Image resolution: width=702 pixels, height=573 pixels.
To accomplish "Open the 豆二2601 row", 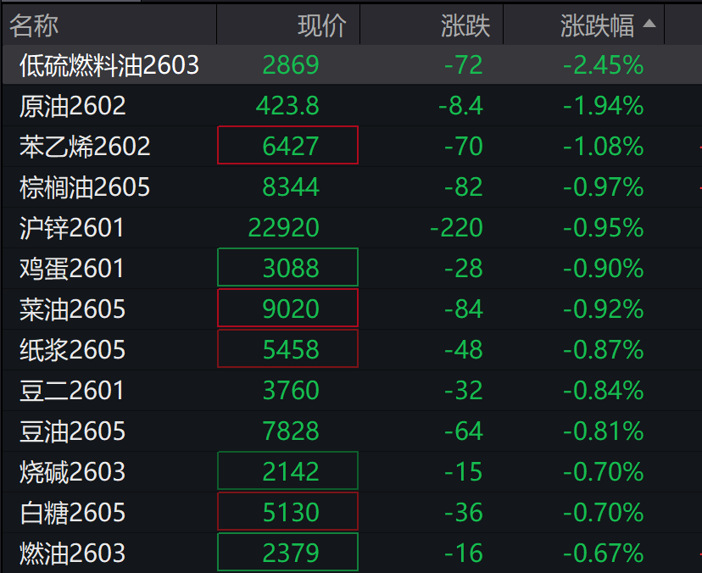I will pos(72,390).
